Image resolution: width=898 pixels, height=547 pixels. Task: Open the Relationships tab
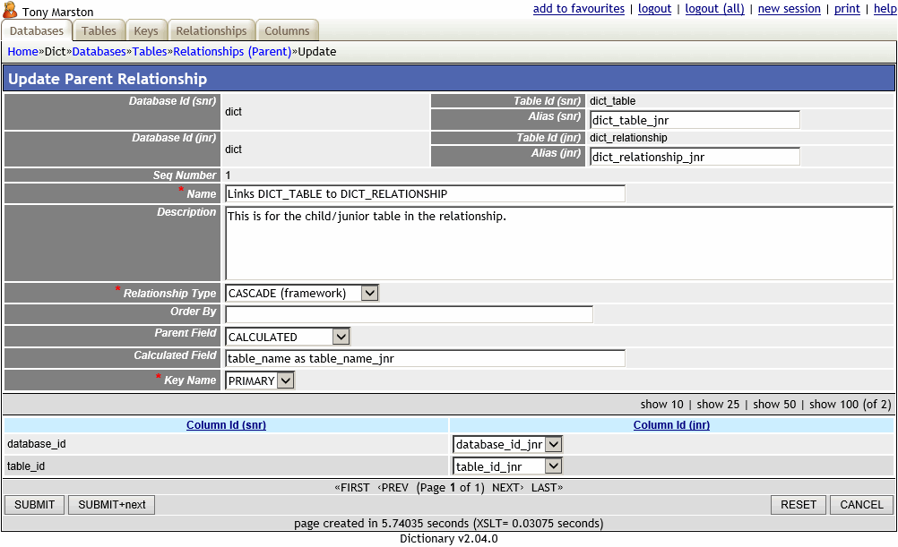click(x=211, y=30)
